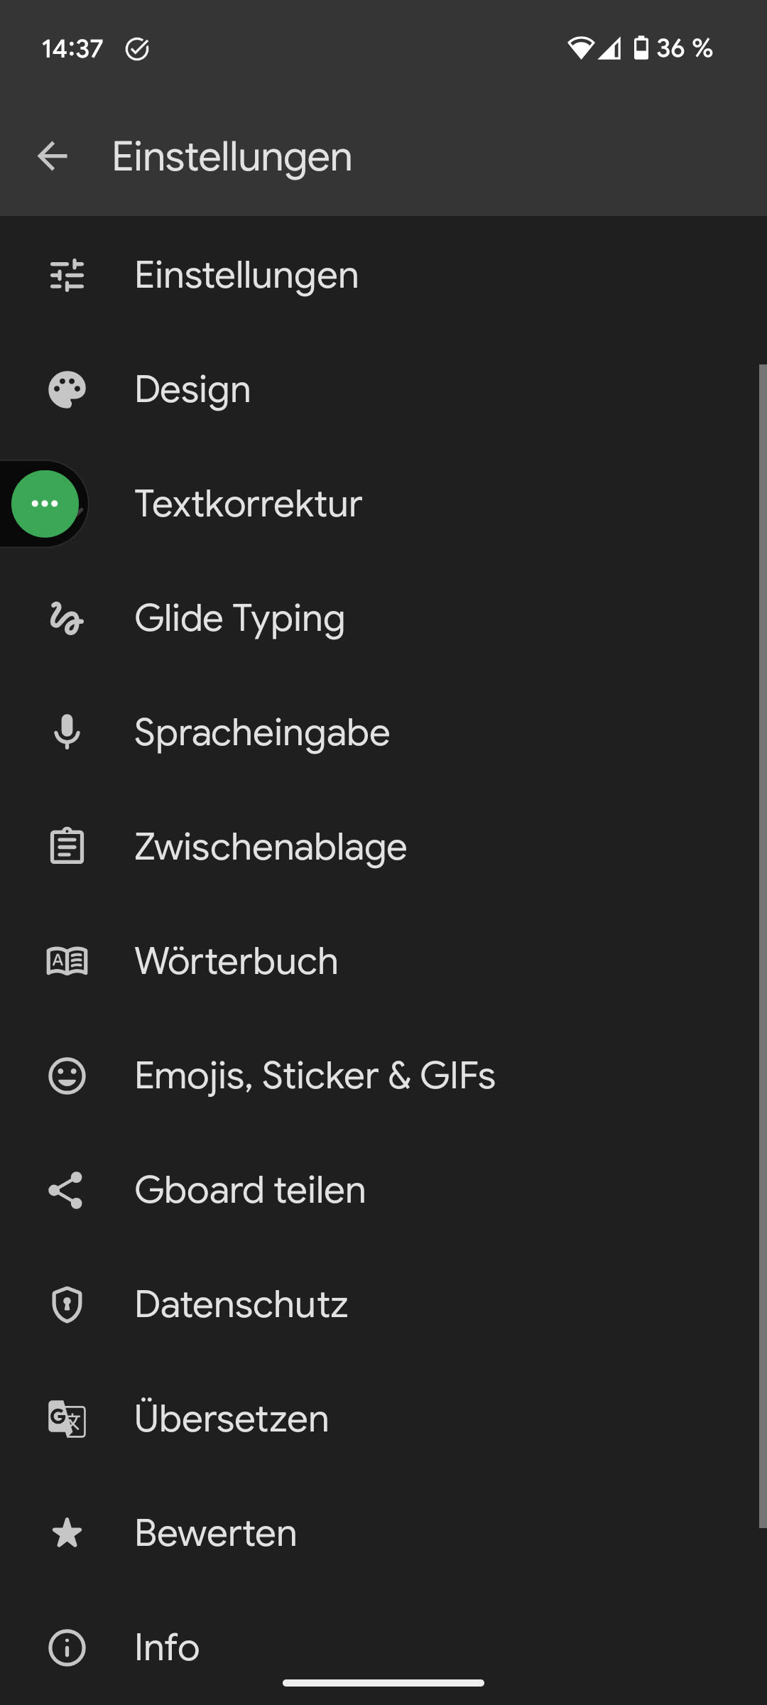Open the Datenschutz settings entry
Image resolution: width=767 pixels, height=1705 pixels.
(241, 1304)
